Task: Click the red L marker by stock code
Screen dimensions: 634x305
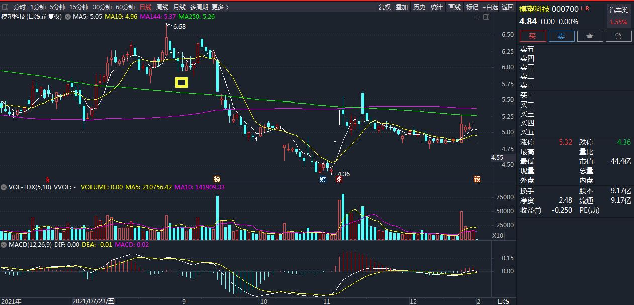Action: 583,9
